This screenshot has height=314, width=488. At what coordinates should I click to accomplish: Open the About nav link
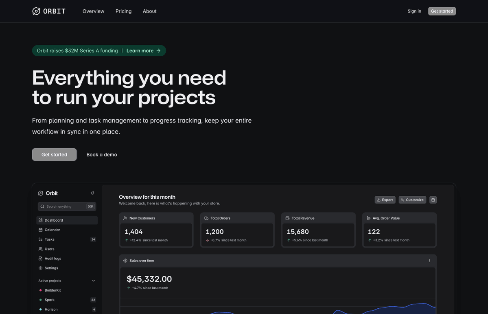[x=149, y=11]
